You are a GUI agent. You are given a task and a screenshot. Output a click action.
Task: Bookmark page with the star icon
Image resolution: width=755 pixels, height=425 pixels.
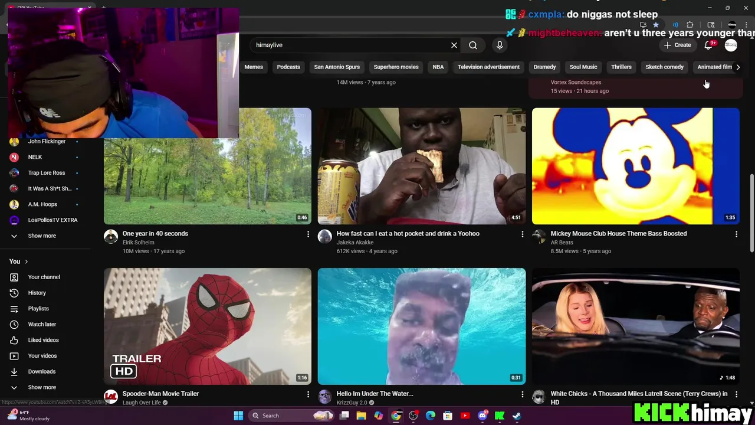pos(655,25)
